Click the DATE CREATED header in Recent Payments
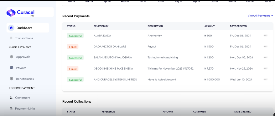The width and height of the screenshot is (275, 116). 238,26
